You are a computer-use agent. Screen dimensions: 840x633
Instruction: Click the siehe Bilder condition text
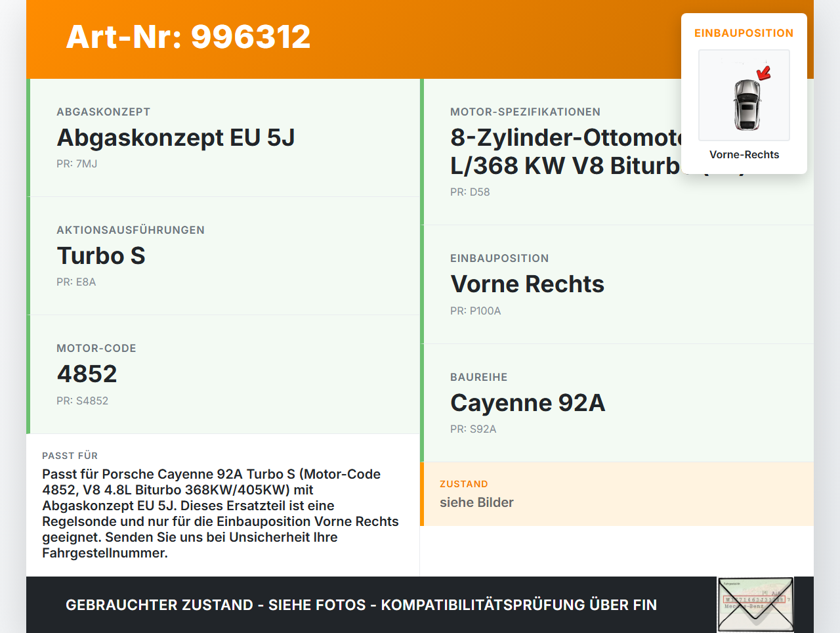[476, 502]
